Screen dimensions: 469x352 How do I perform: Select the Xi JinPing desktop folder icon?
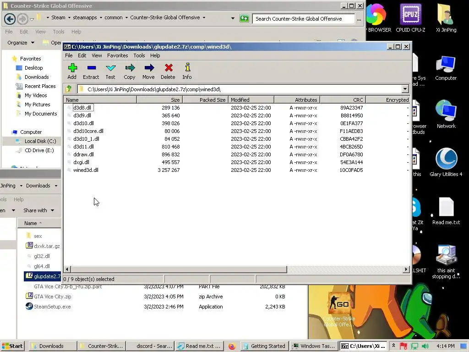click(446, 18)
